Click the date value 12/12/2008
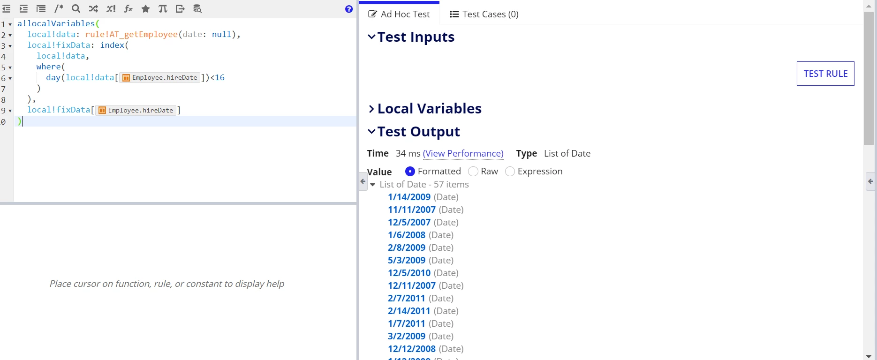The width and height of the screenshot is (877, 360). pyautogui.click(x=412, y=349)
